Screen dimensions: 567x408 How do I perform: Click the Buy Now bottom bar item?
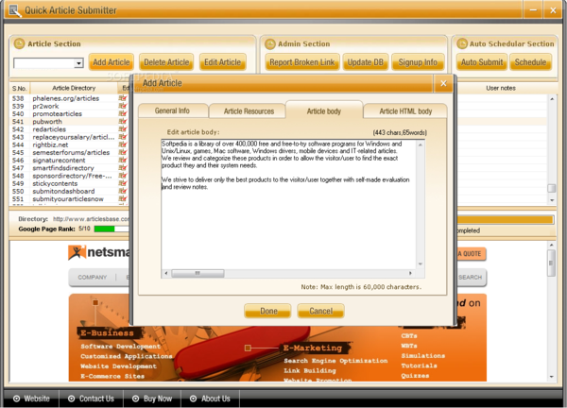(x=150, y=399)
